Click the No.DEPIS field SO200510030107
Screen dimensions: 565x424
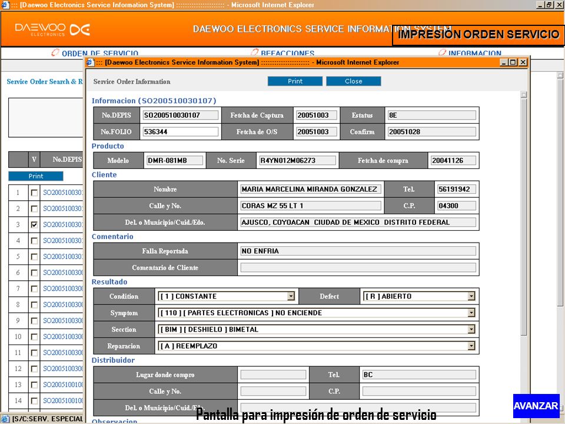[x=181, y=115]
